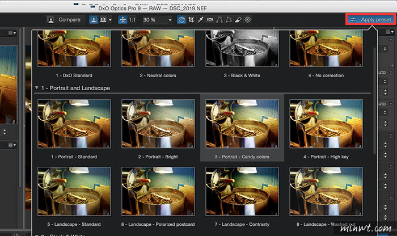
Task: Choose the 1 - DxO Standard preset
Action: 74,49
